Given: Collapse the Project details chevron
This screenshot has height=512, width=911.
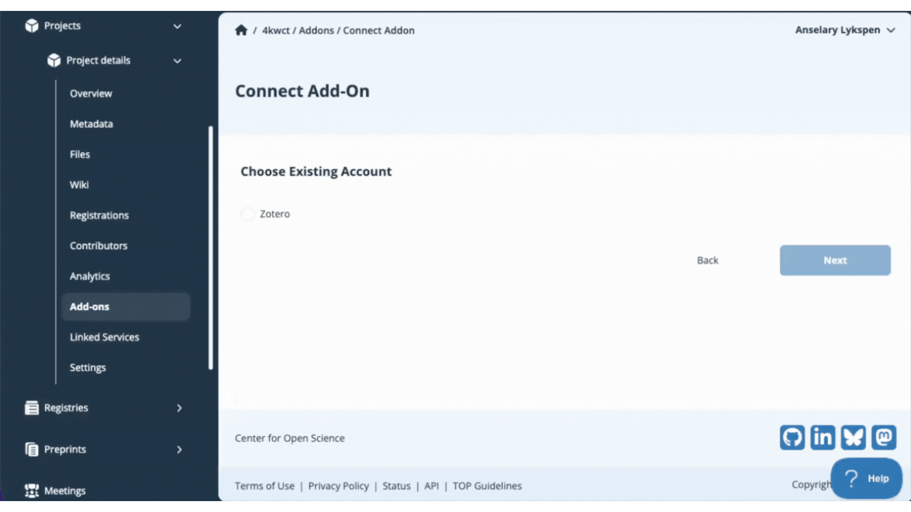Looking at the screenshot, I should coord(177,61).
